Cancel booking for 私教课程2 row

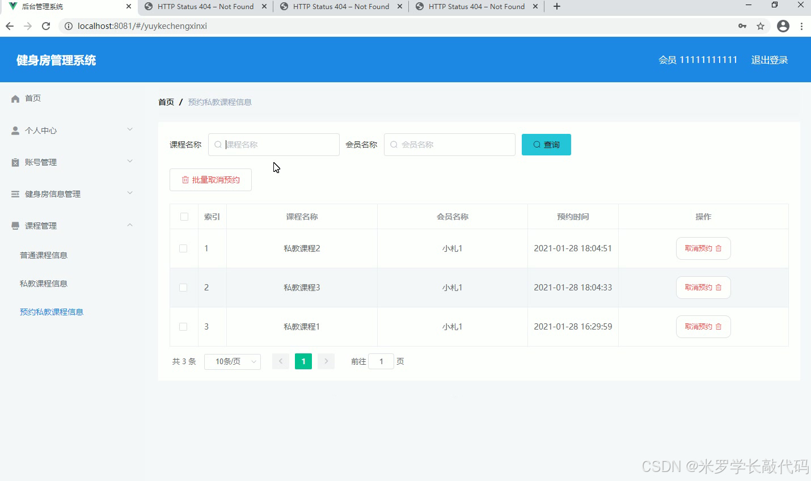coord(703,248)
